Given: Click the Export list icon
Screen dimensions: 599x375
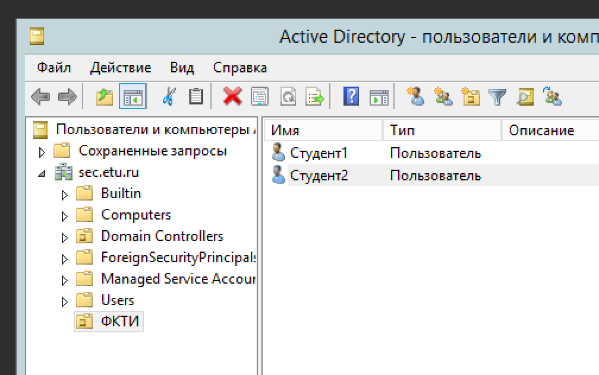Looking at the screenshot, I should [315, 96].
